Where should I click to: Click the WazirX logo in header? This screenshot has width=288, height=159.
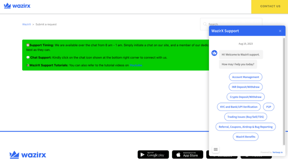point(17,6)
